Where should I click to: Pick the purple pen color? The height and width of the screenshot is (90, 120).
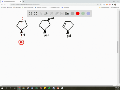[x=88, y=13]
